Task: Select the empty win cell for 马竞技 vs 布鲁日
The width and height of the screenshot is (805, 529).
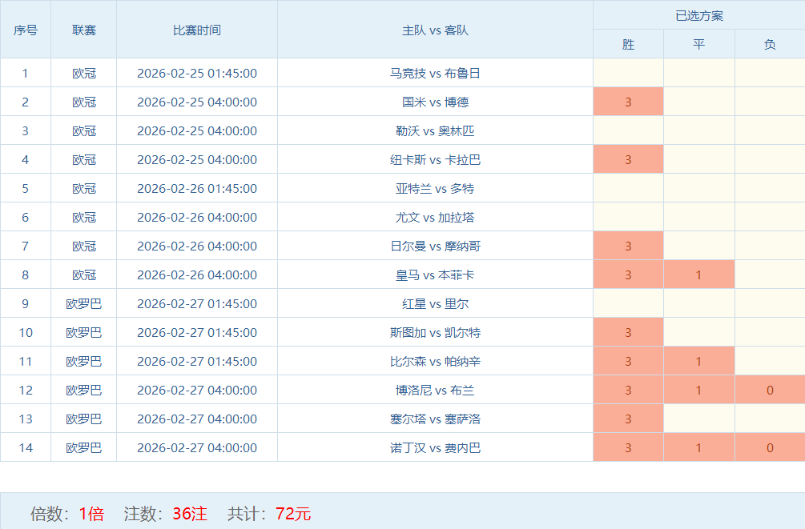Action: pyautogui.click(x=628, y=73)
